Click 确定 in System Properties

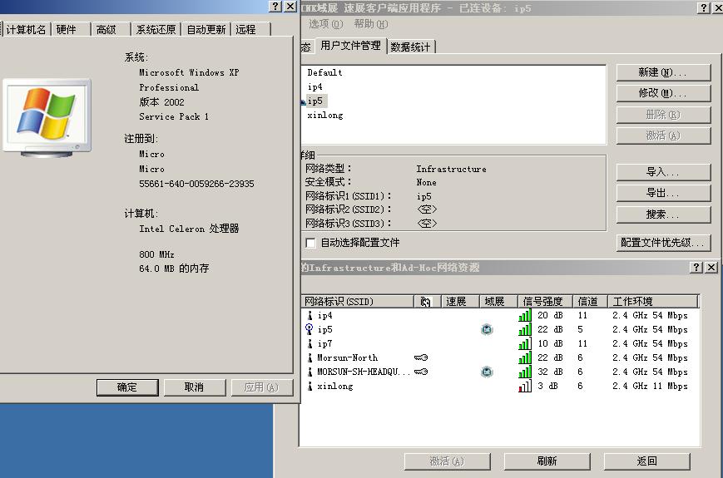click(x=127, y=387)
